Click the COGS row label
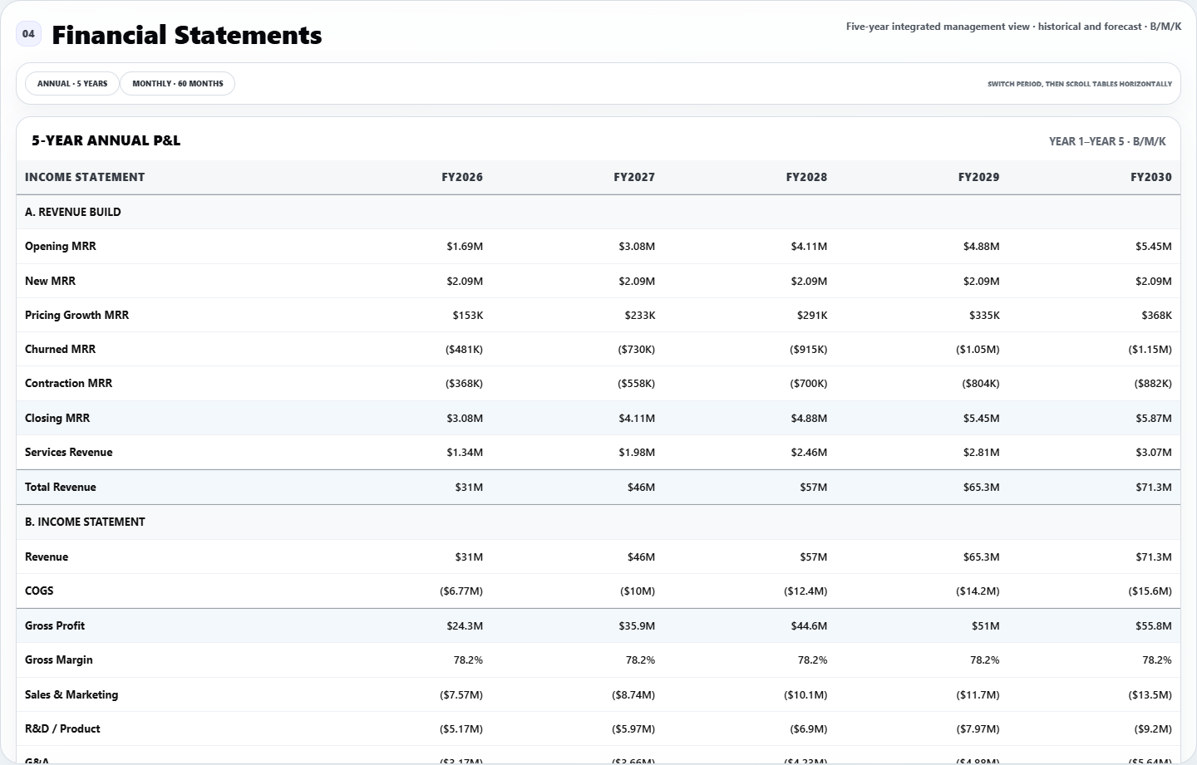The width and height of the screenshot is (1197, 765). (39, 591)
